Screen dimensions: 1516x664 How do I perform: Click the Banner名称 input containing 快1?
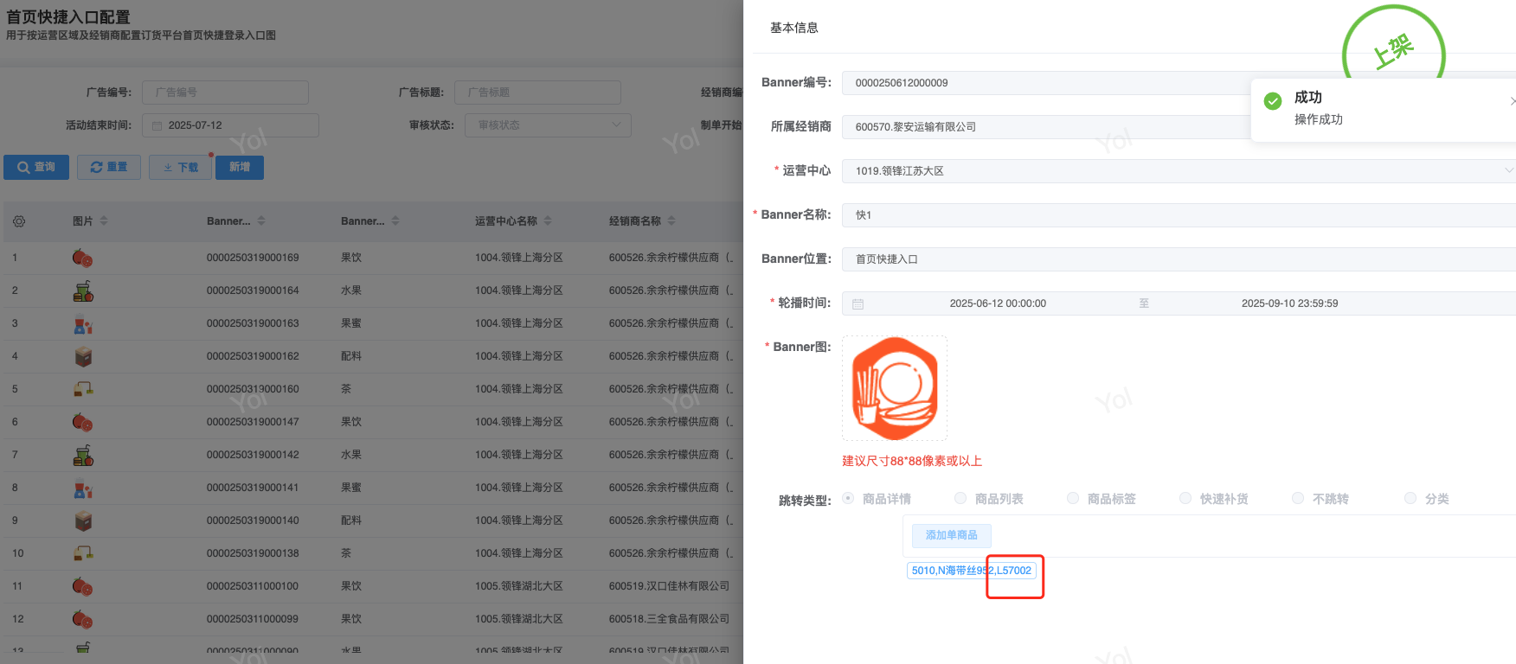pyautogui.click(x=1179, y=215)
